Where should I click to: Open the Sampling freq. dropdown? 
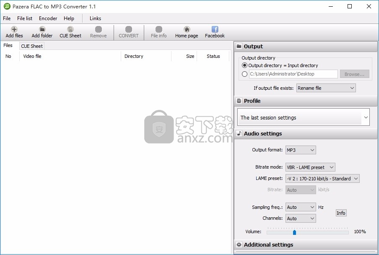click(301, 207)
